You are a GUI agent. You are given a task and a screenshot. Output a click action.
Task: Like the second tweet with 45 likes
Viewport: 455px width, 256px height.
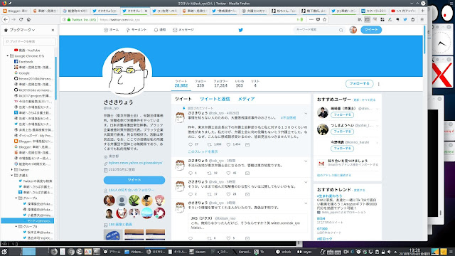[229, 173]
